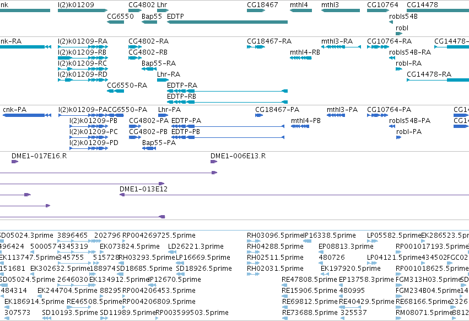Open the Lhr-PA protein label
The image size is (469, 321).
tap(169, 110)
